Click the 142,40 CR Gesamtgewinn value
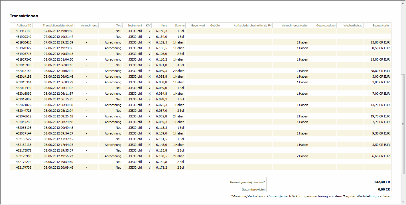This screenshot has height=205, width=406. (382, 182)
